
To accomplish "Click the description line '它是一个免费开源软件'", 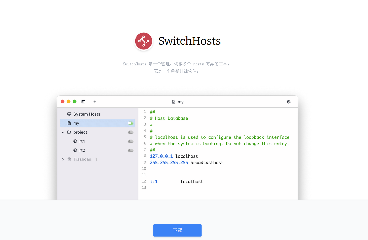I will (x=176, y=71).
